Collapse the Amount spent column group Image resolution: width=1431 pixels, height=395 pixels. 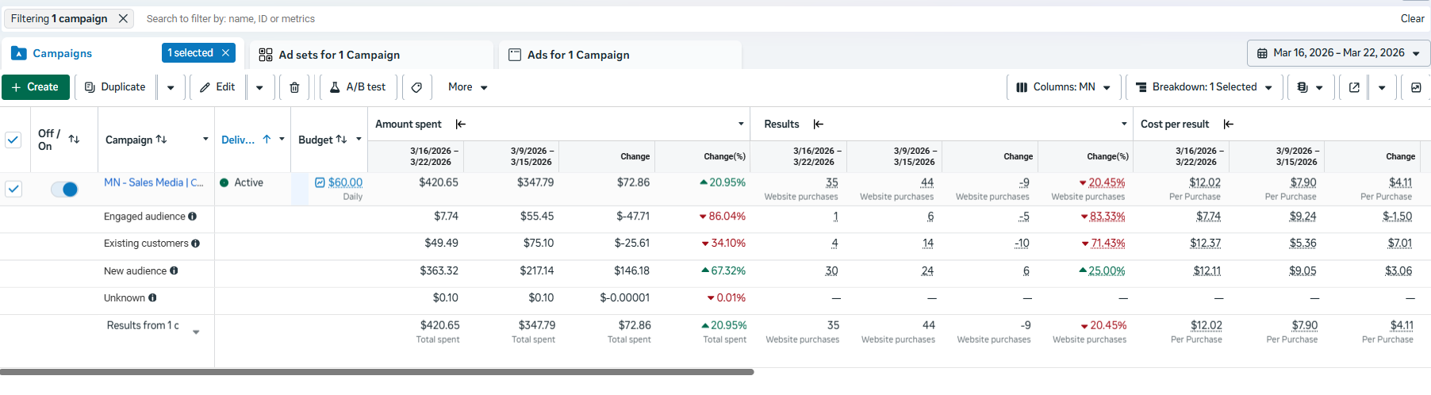(x=461, y=124)
